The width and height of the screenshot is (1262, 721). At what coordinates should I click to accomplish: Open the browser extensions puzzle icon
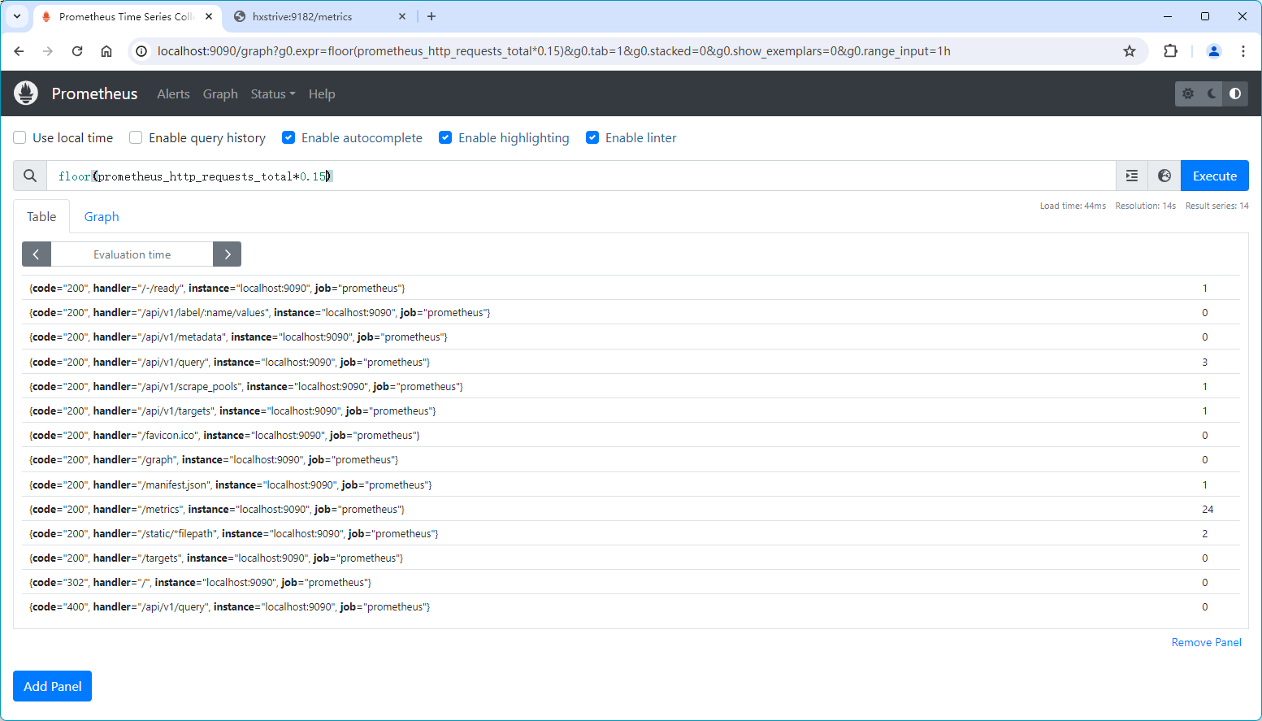tap(1170, 51)
